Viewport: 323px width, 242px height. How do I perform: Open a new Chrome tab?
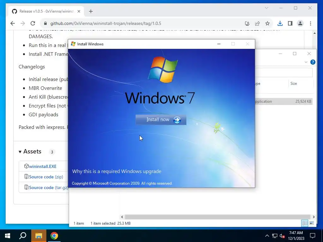[x=91, y=11]
